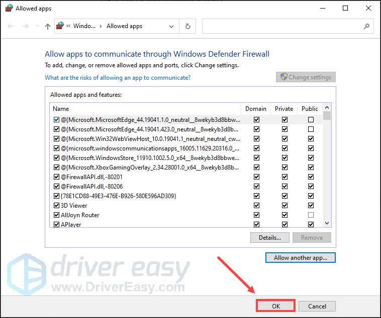Uncheck the 3D Viewer name checkbox
This screenshot has height=318, width=381.
(56, 206)
